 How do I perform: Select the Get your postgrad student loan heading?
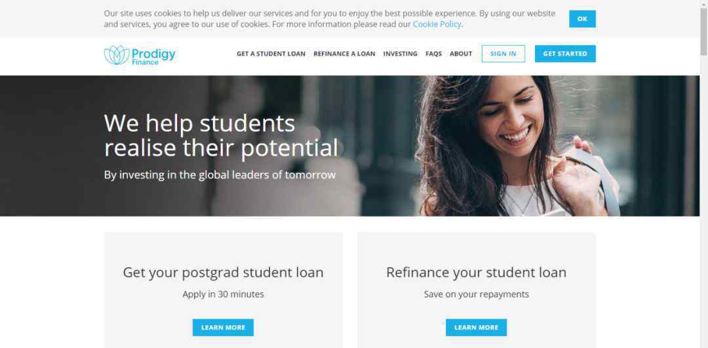[223, 273]
